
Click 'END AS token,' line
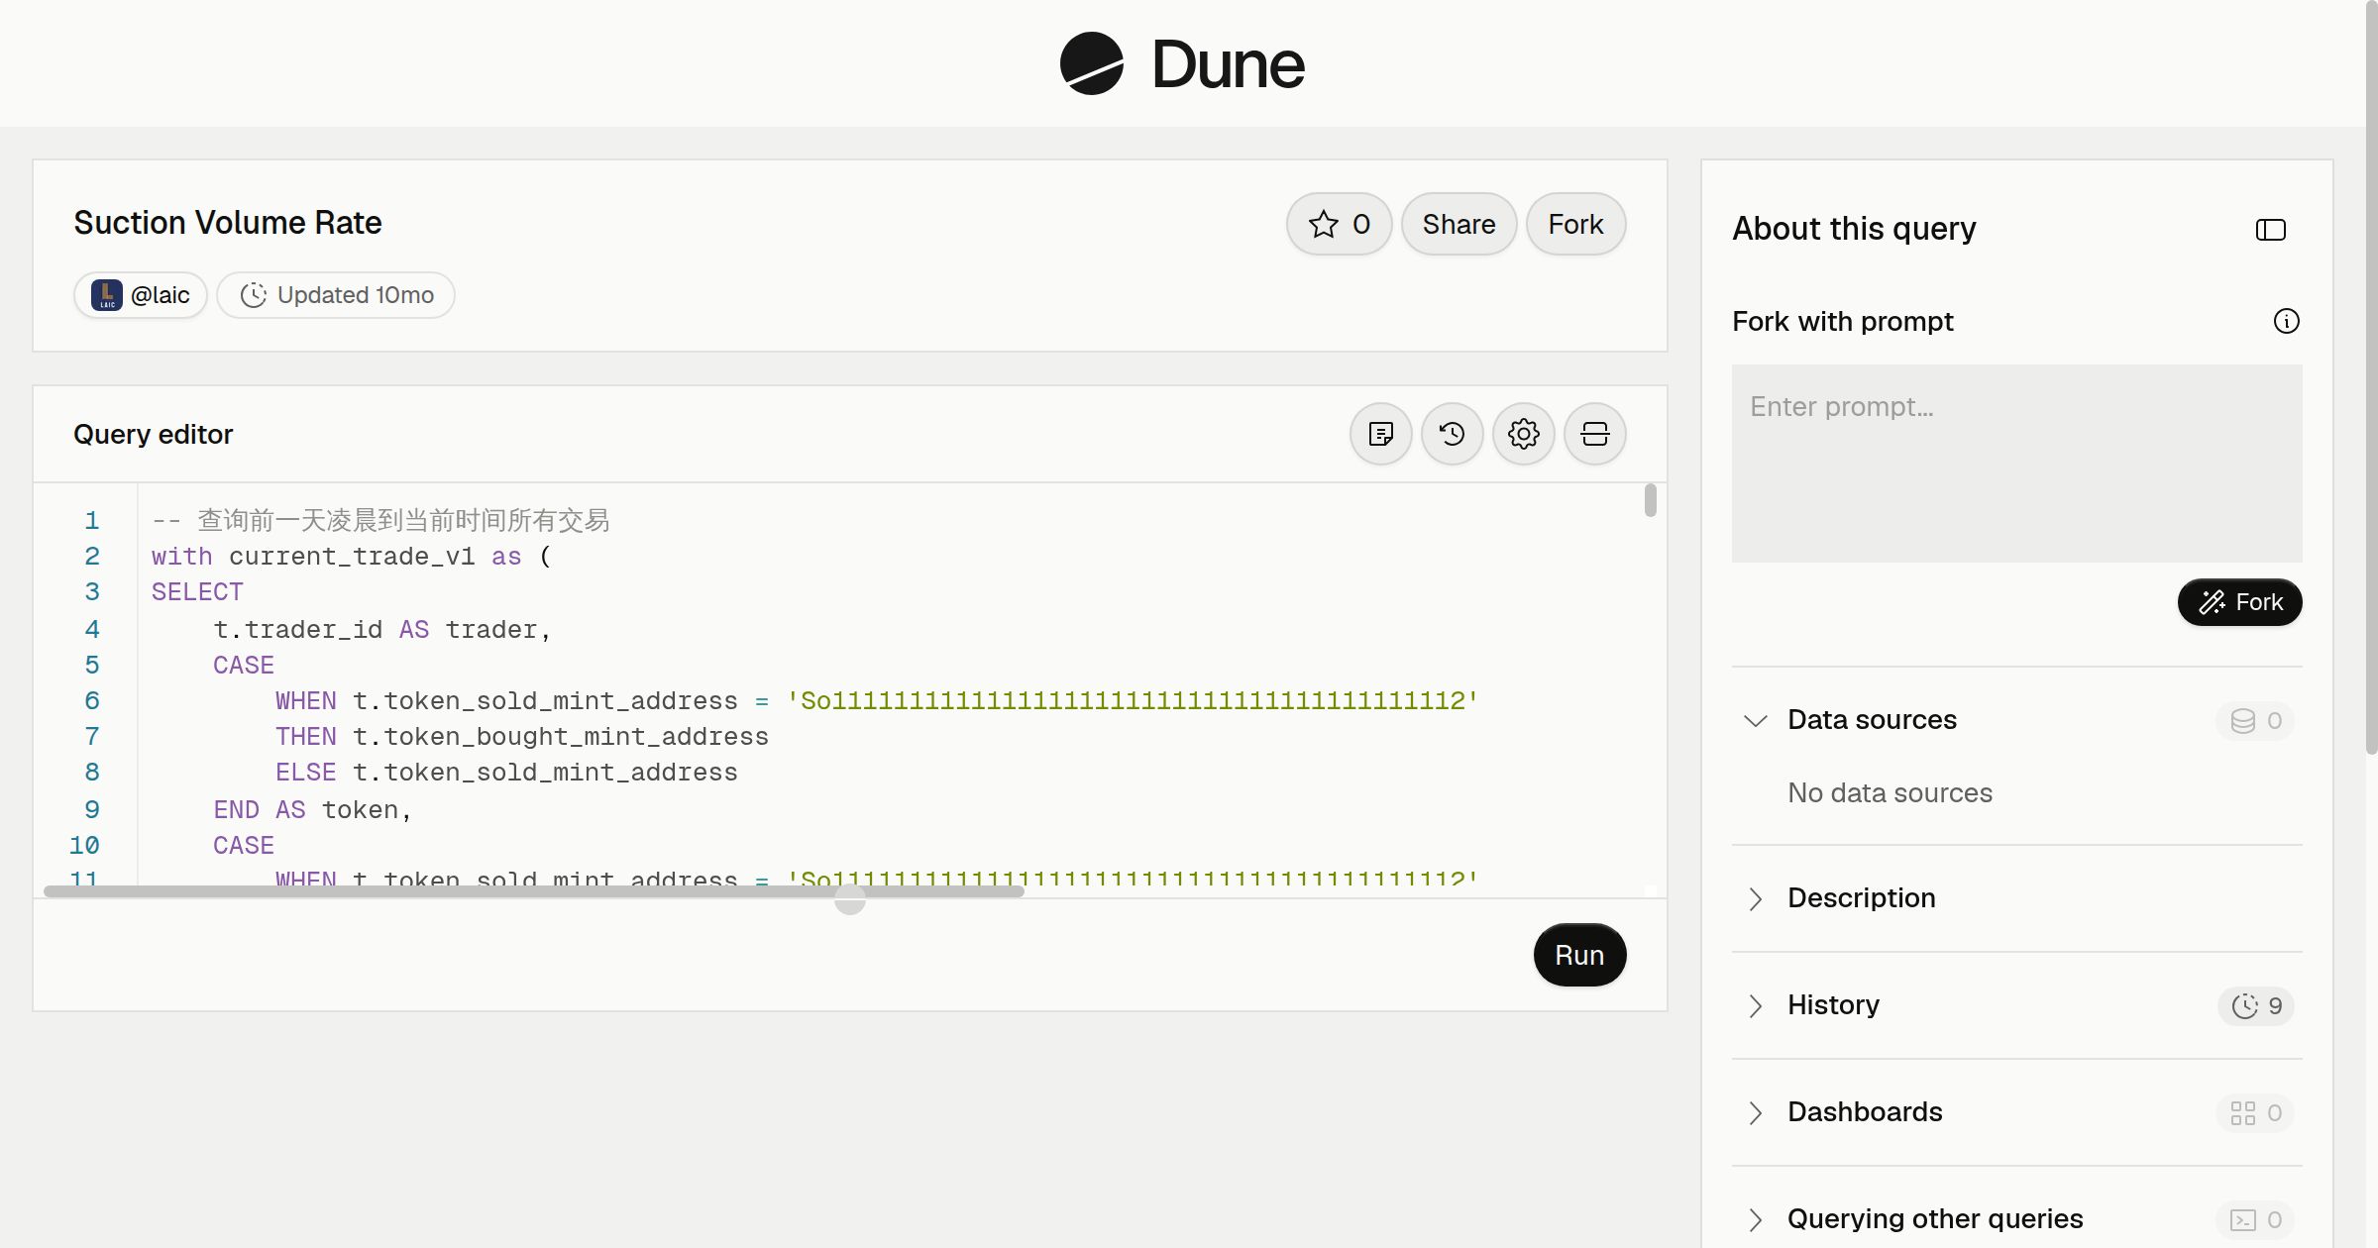[x=312, y=809]
